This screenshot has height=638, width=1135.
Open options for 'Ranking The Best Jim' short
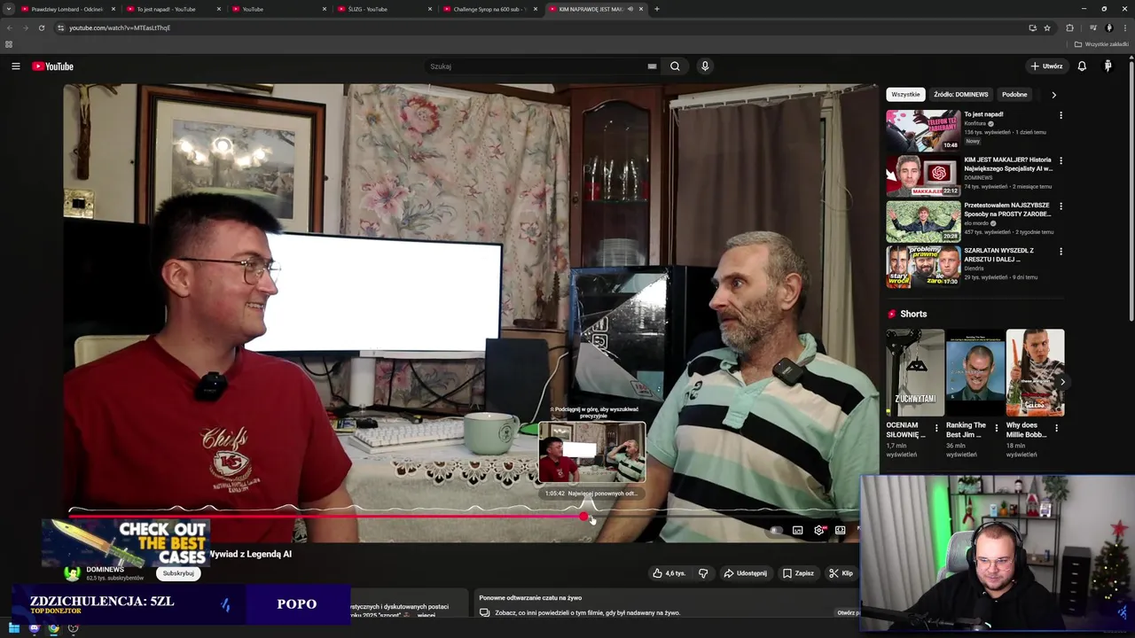click(996, 429)
